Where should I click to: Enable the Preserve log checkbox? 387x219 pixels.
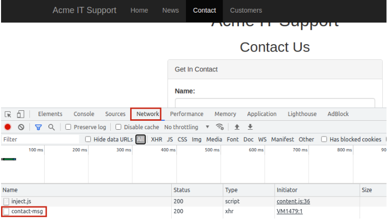click(x=68, y=127)
